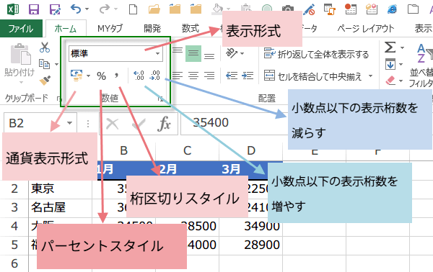
Task: Toggle 折り返して全体を表示する wrap text
Action: (x=317, y=54)
